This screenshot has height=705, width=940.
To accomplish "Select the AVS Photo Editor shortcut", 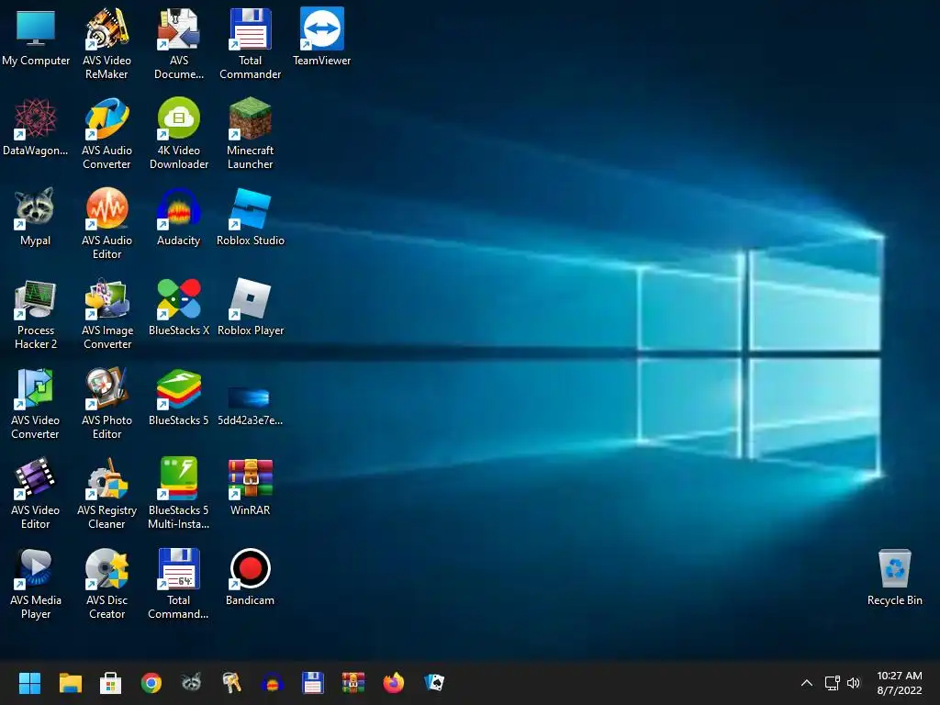I will (106, 403).
